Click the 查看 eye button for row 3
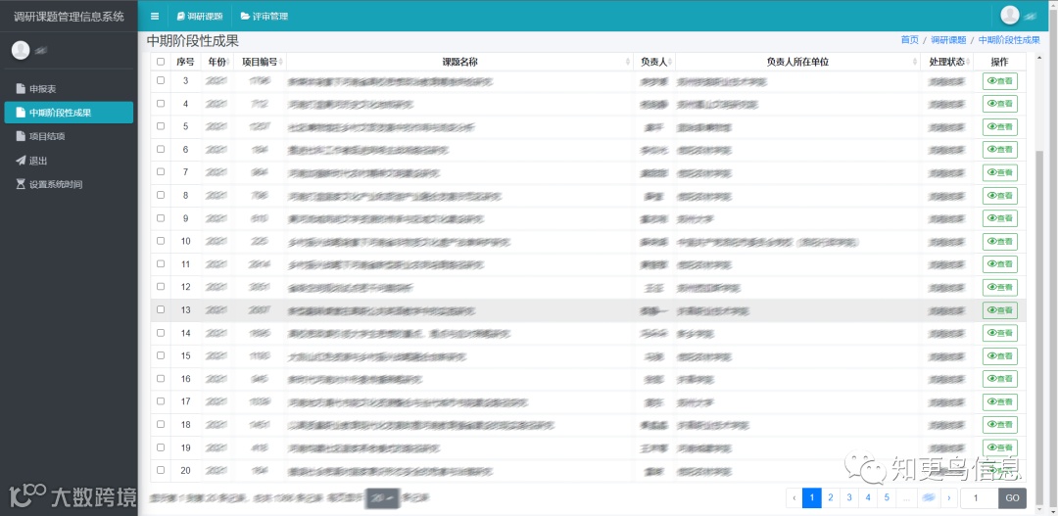Screen dimensions: 1058x516 [x=1000, y=81]
